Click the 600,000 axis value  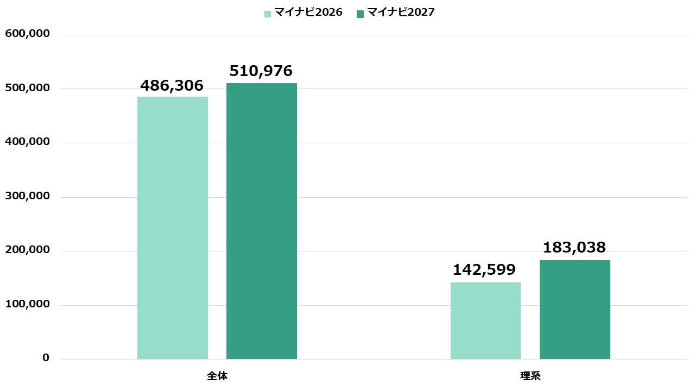point(27,34)
